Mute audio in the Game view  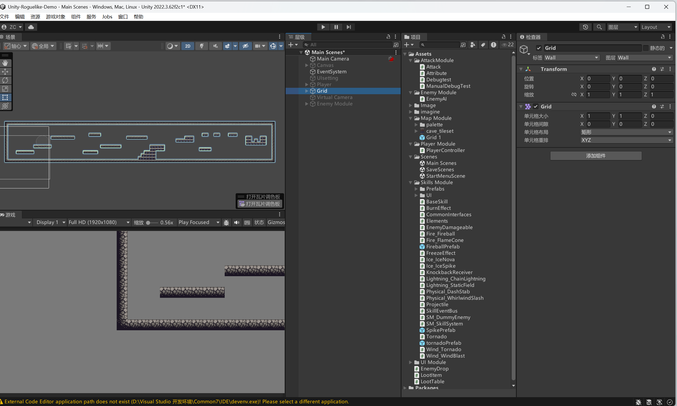coord(237,222)
